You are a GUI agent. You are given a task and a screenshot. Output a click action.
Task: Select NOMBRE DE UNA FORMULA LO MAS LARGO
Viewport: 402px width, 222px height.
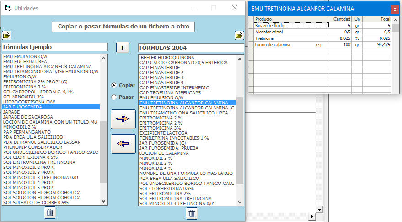[187, 173]
